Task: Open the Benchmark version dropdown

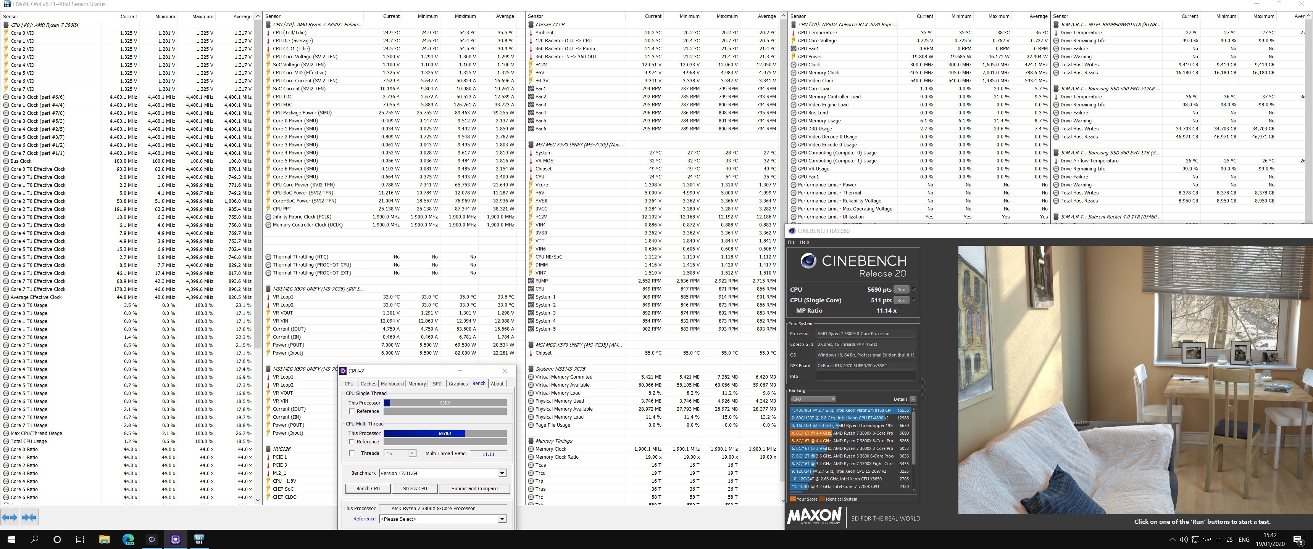Action: point(502,473)
